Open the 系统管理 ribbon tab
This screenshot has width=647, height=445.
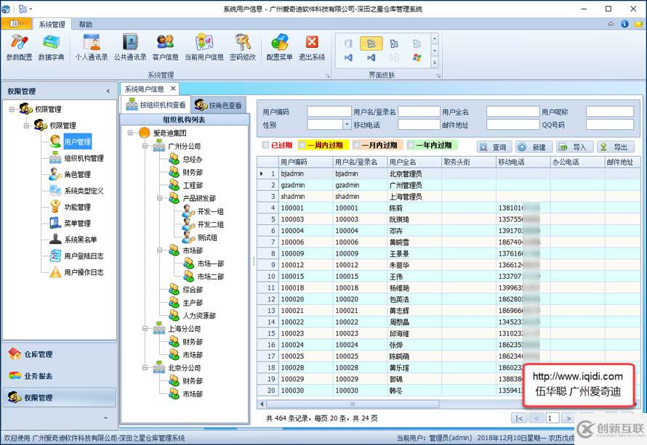(52, 24)
